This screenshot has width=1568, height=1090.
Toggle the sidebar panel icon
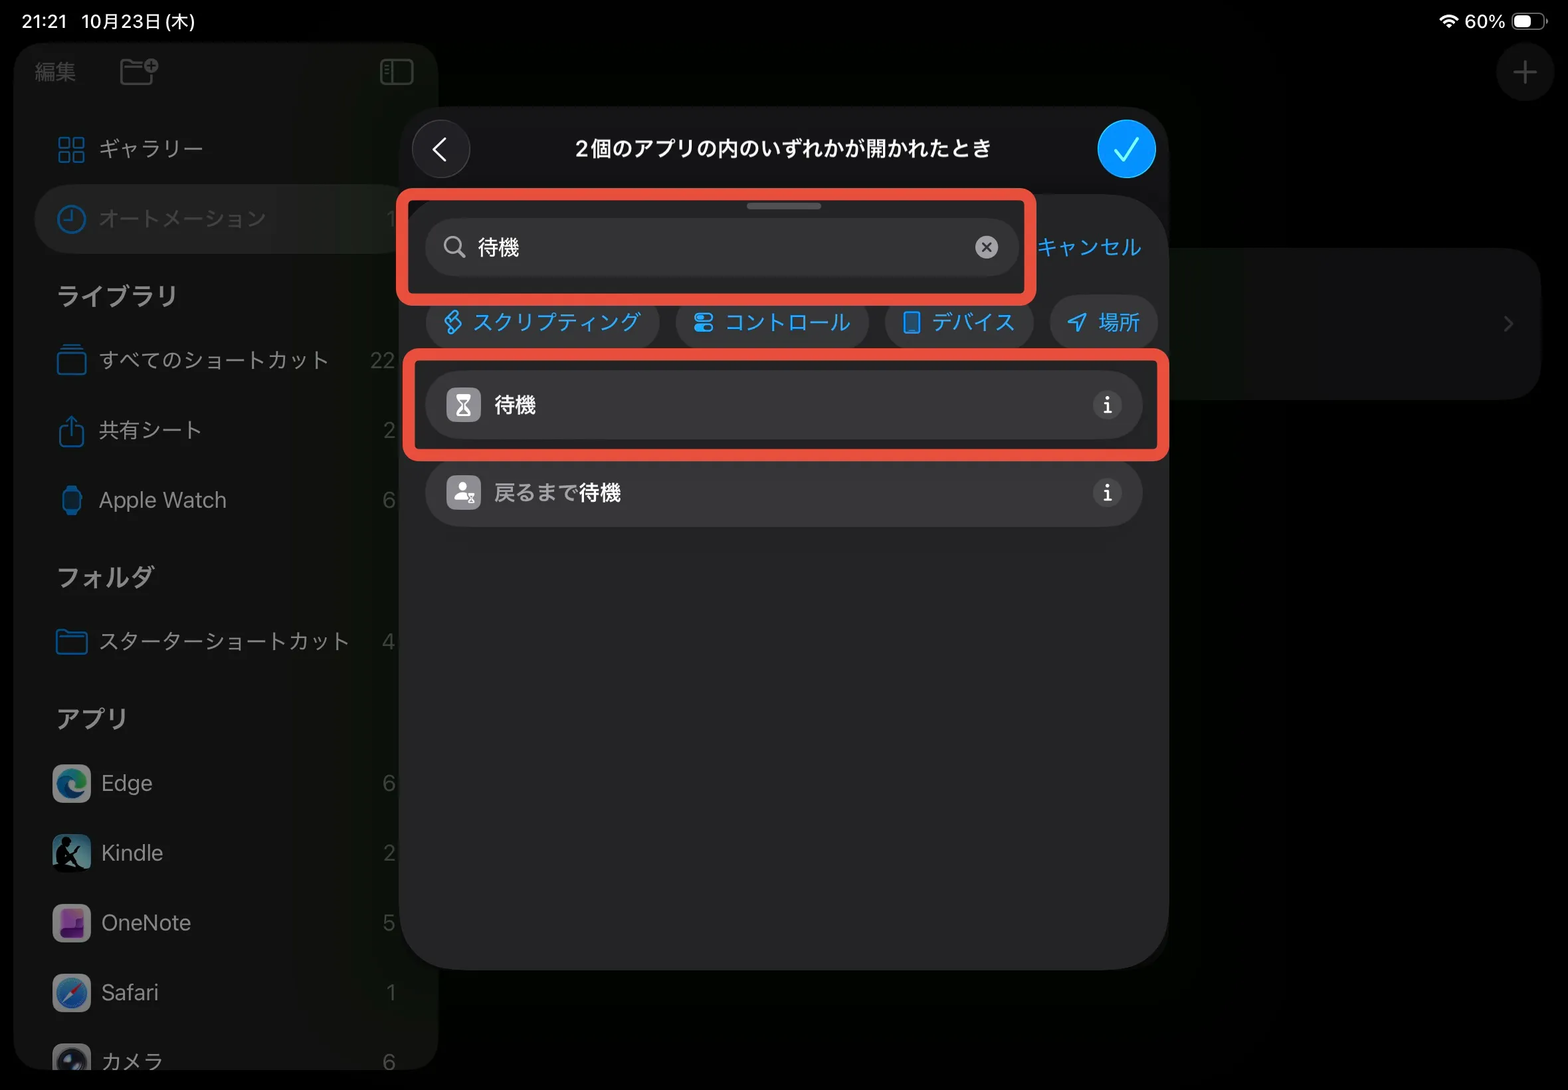[x=397, y=72]
